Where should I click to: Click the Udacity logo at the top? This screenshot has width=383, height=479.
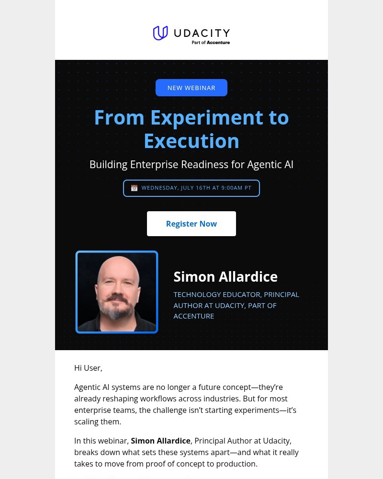click(x=191, y=35)
